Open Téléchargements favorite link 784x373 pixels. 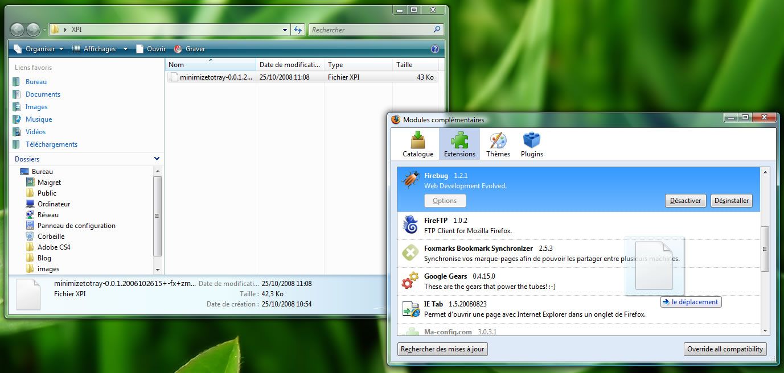click(51, 144)
